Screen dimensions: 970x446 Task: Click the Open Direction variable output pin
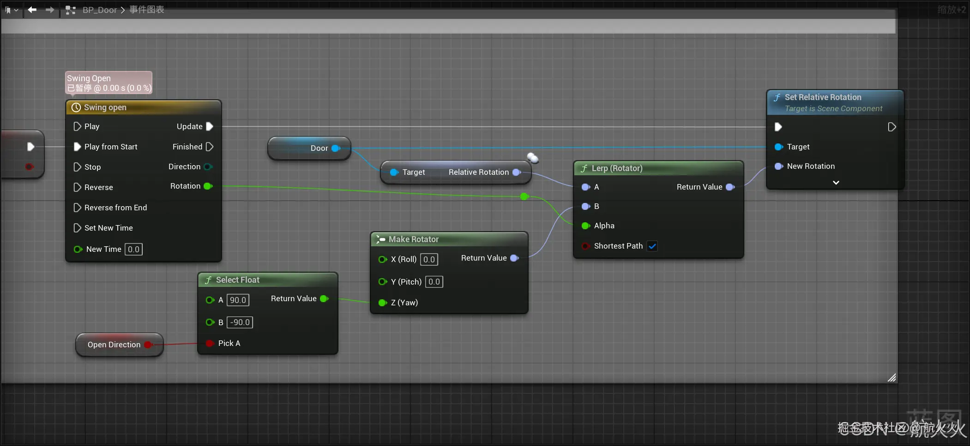click(148, 345)
